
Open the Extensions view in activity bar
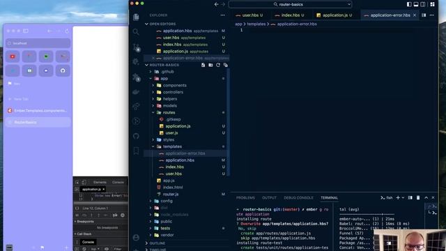(x=137, y=77)
